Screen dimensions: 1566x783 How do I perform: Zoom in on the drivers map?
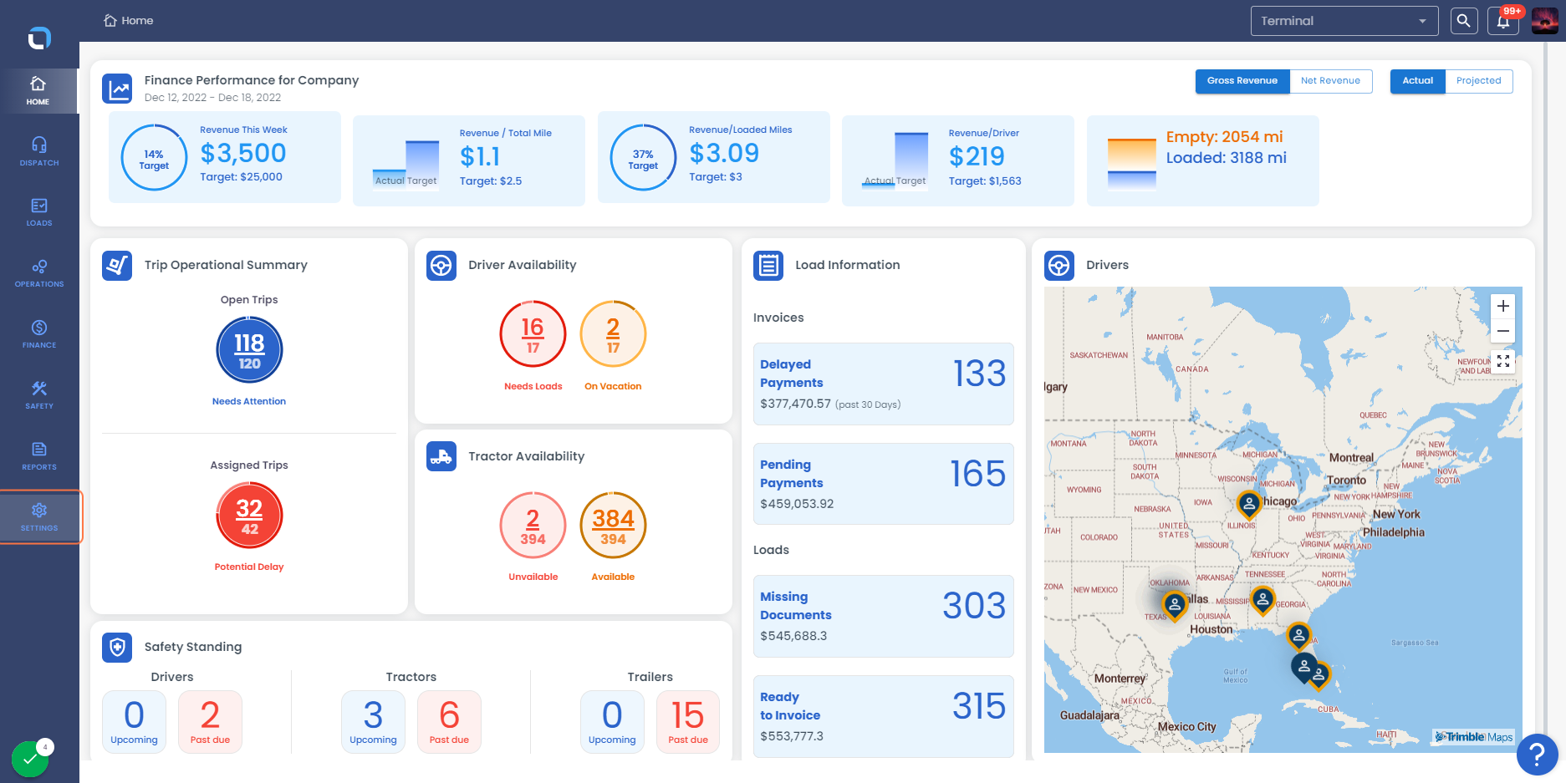(x=1503, y=306)
